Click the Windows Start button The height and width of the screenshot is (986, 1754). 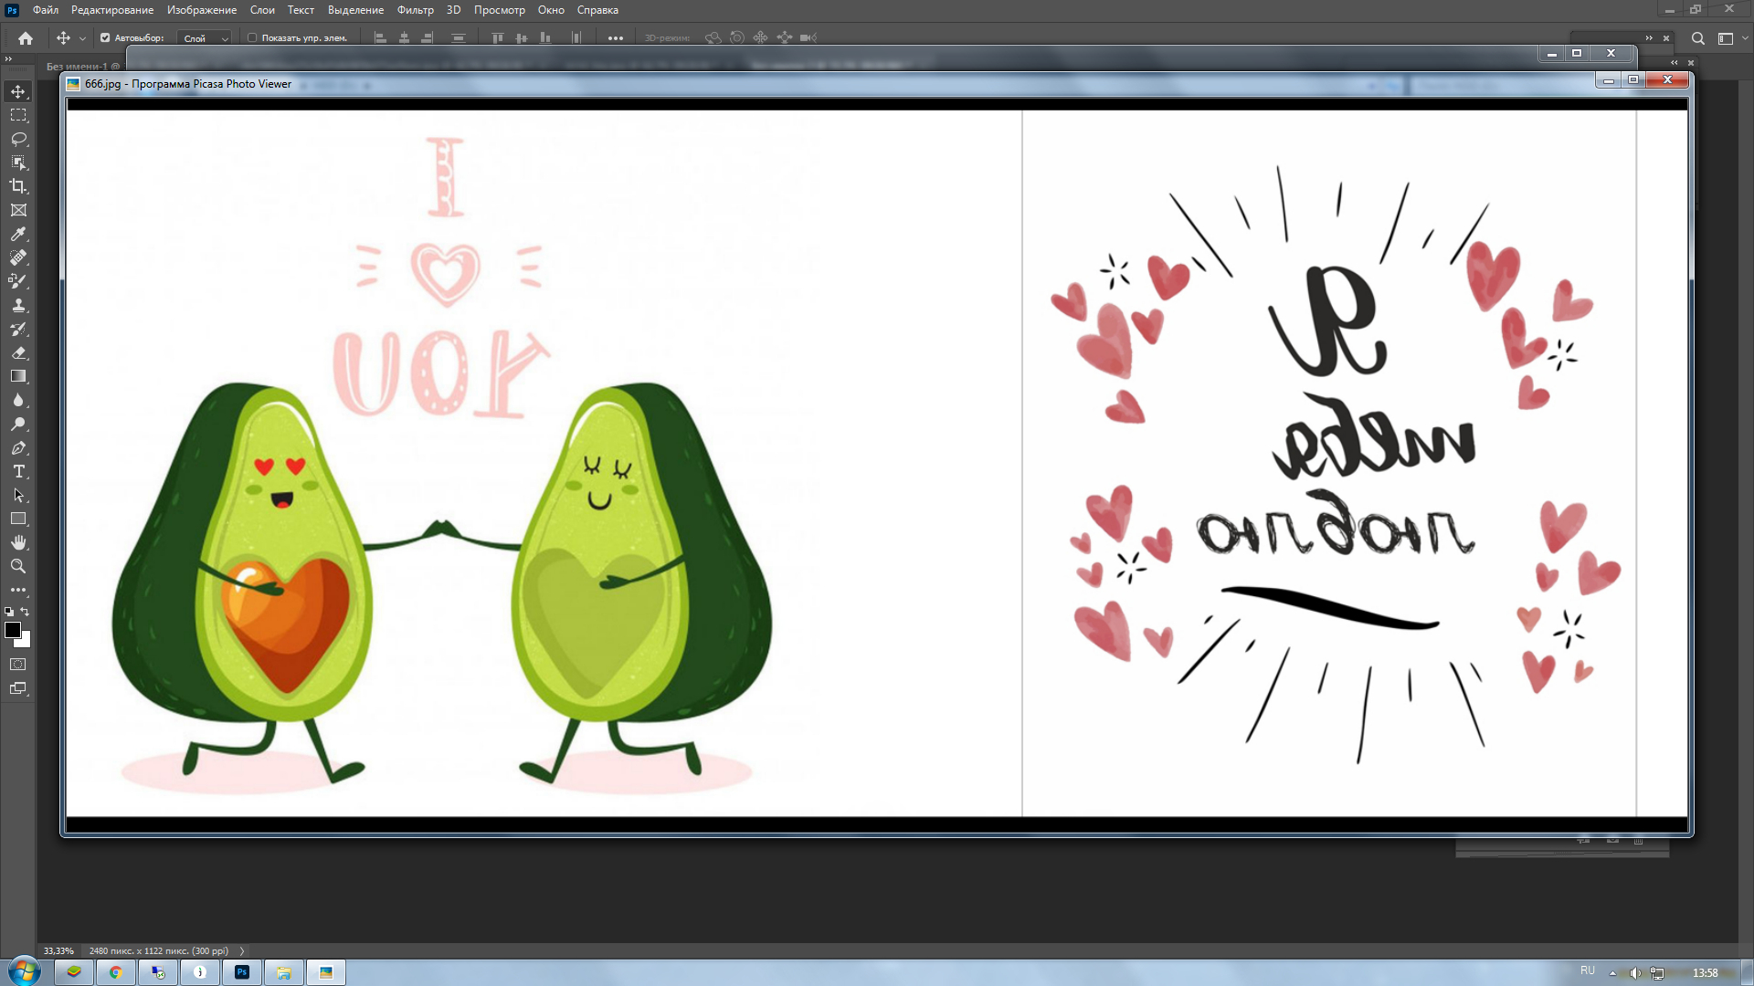coord(25,971)
